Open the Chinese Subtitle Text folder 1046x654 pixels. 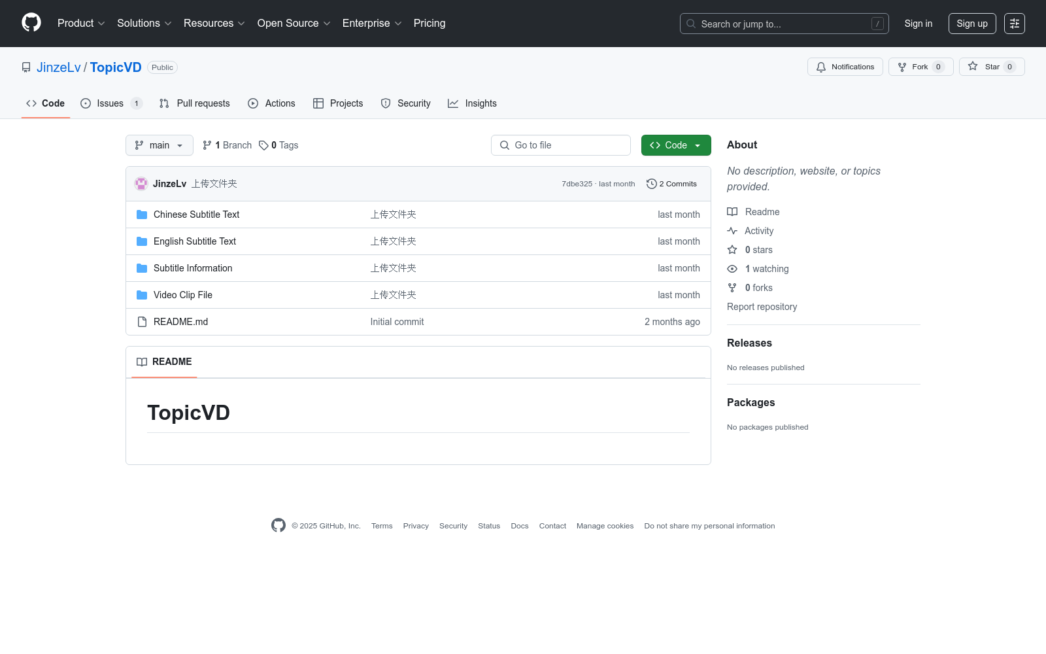point(196,215)
